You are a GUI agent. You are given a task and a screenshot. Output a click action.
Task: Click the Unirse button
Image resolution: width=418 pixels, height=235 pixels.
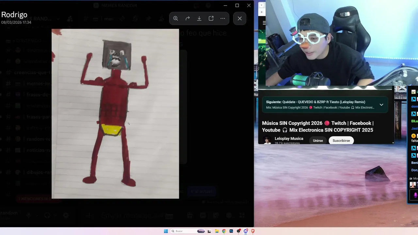click(318, 141)
